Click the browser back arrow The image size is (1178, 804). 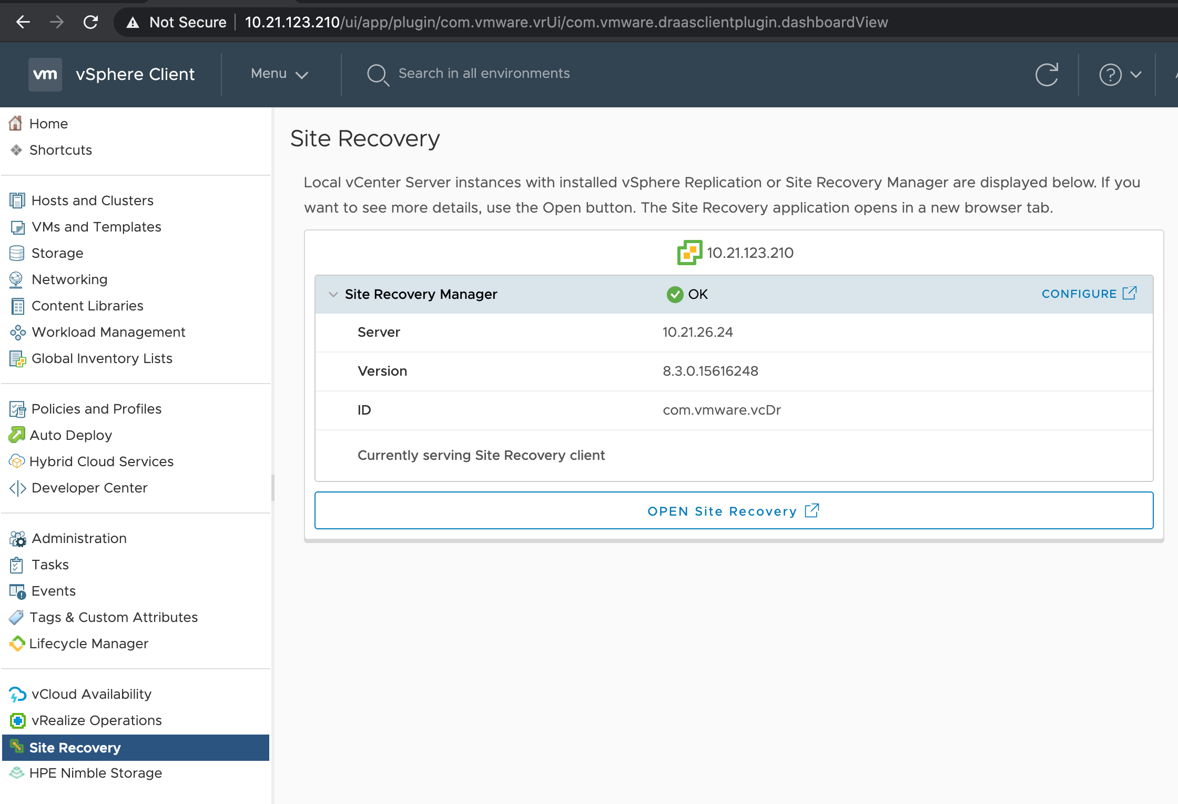[23, 22]
